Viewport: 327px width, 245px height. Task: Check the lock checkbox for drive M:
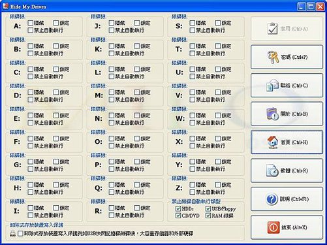pyautogui.click(x=137, y=92)
